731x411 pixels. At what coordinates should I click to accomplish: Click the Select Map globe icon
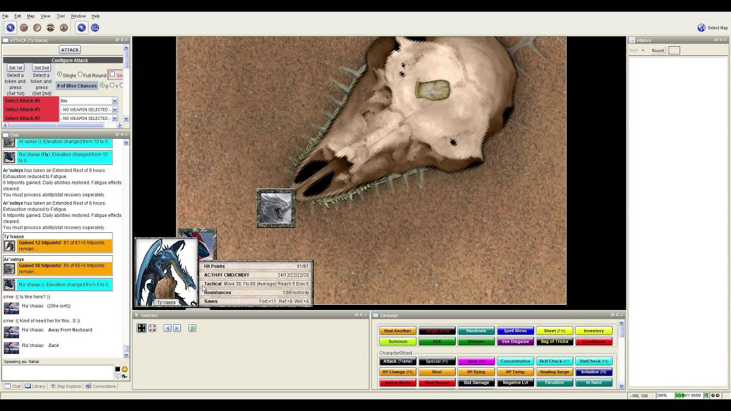click(701, 27)
